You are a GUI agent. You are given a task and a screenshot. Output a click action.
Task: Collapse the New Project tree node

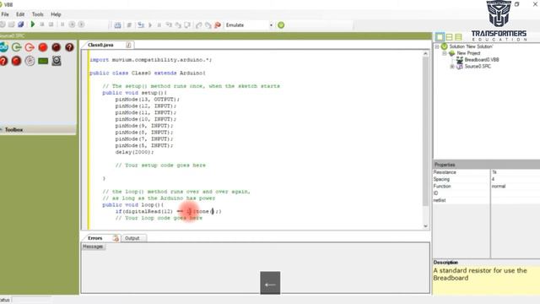coord(445,53)
